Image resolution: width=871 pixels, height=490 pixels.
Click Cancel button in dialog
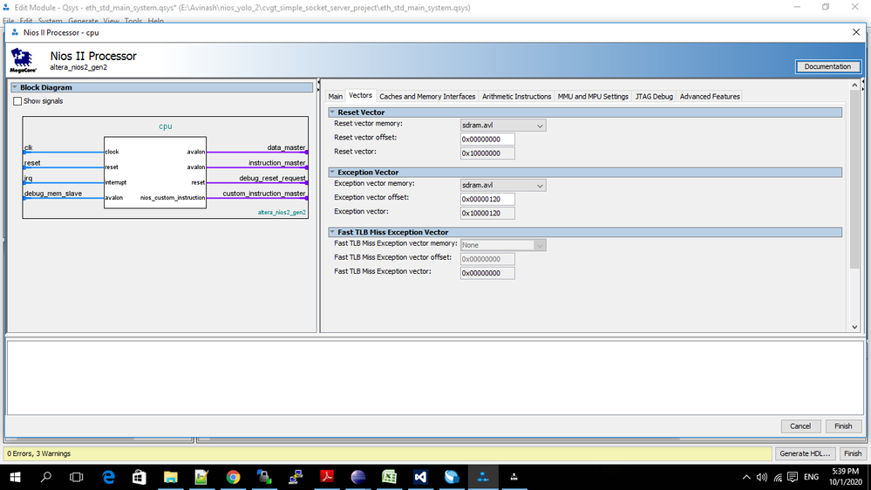click(x=800, y=426)
